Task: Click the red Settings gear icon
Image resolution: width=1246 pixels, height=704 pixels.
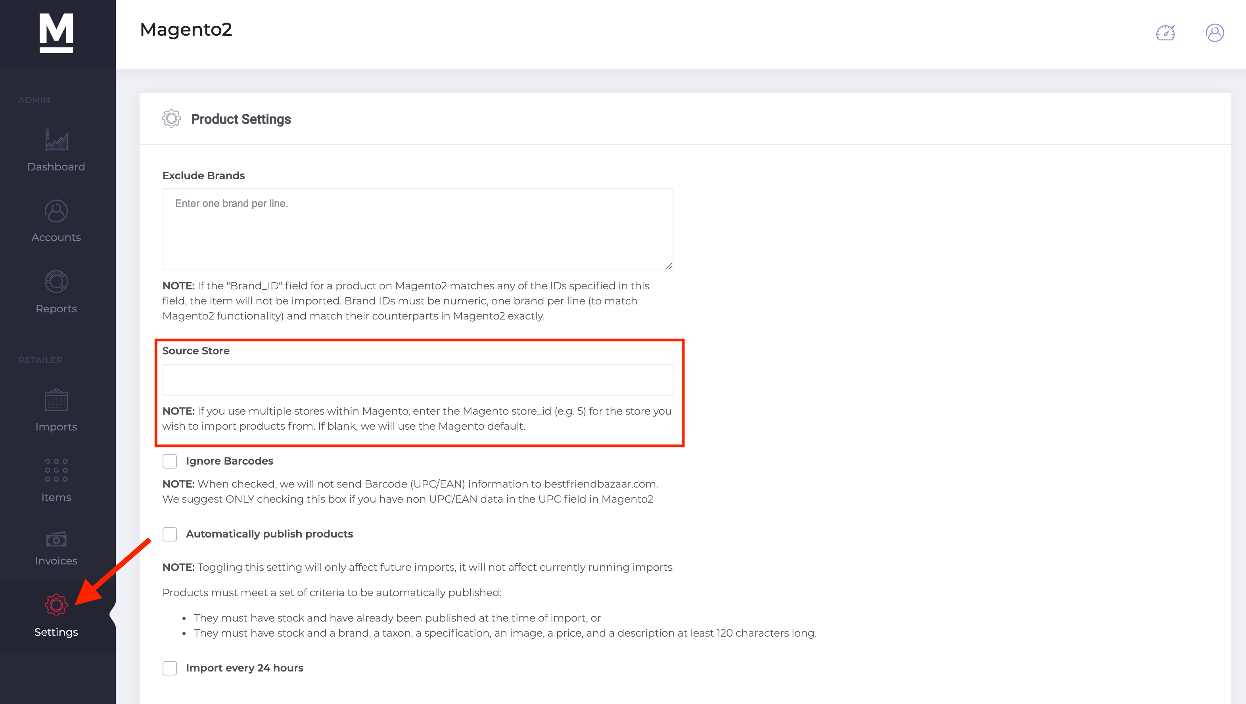Action: pos(56,605)
